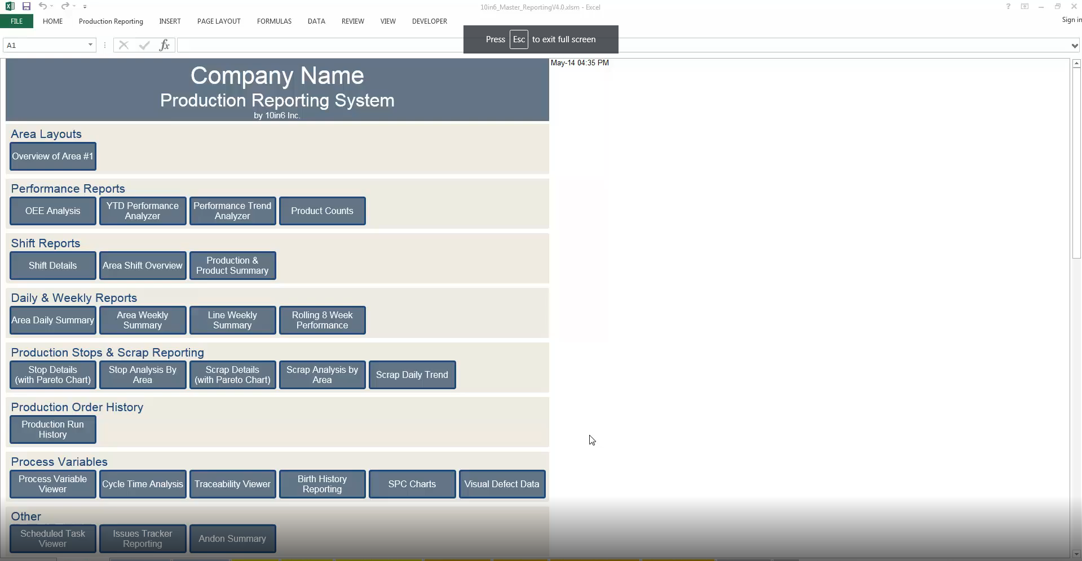The height and width of the screenshot is (561, 1082).
Task: Open Excel Help with the question mark icon
Action: 1008,6
